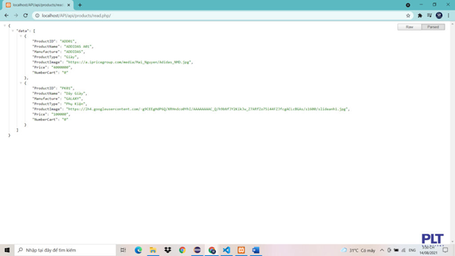View site information icon in the address bar
Screen dimensions: 455x256
point(38,16)
